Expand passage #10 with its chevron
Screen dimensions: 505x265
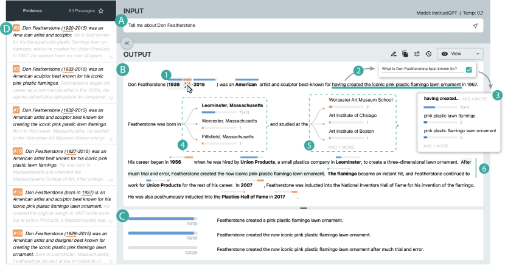pyautogui.click(x=111, y=180)
